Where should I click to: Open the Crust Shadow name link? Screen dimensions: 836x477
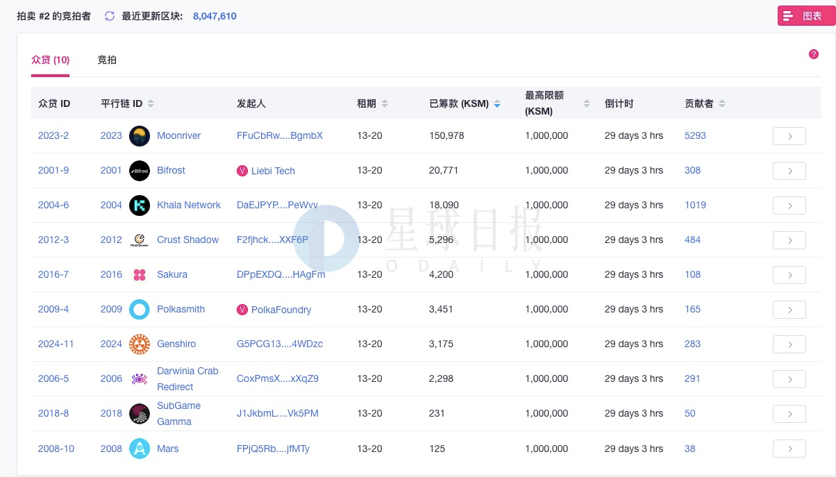coord(187,240)
